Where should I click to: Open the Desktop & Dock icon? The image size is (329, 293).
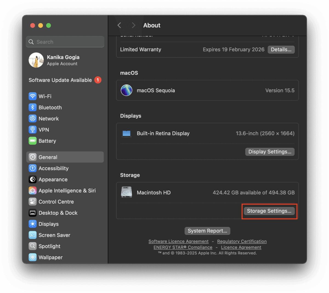[33, 213]
